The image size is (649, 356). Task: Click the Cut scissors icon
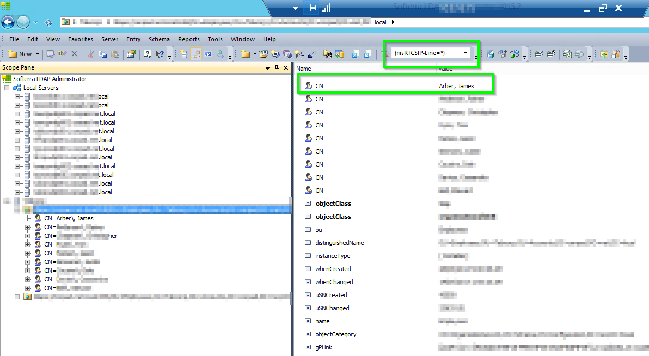[91, 54]
